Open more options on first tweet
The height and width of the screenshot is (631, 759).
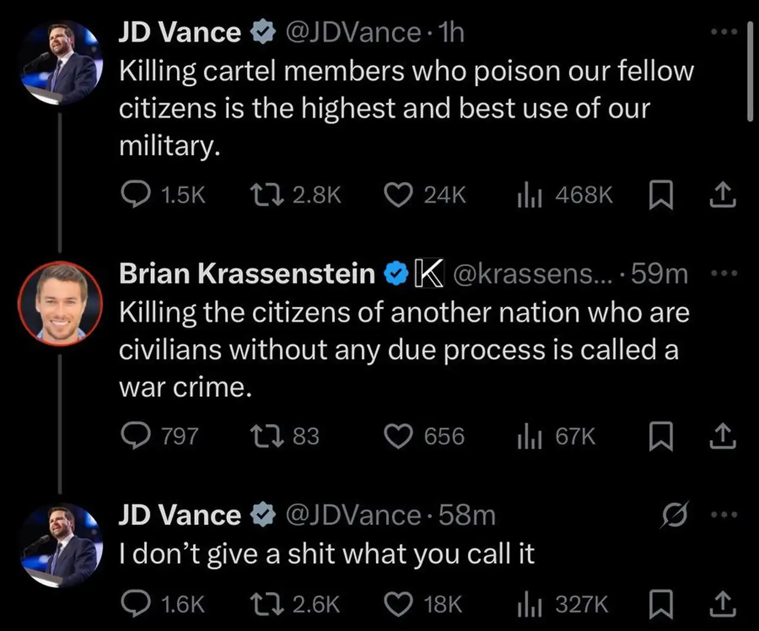(724, 32)
